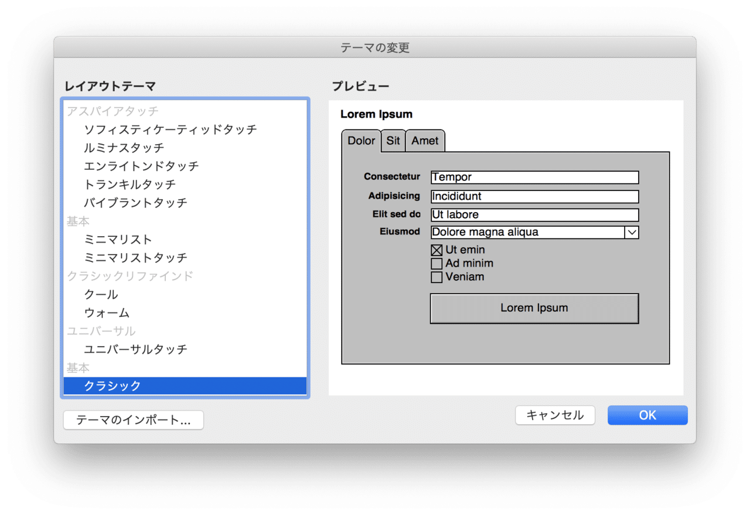
Task: Confirm the theme change with OK
Action: [x=647, y=415]
